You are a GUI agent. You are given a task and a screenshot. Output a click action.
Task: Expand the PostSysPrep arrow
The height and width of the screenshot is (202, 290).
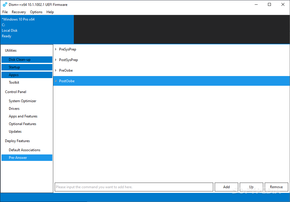(x=56, y=60)
